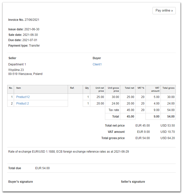The height and width of the screenshot is (195, 184).
Task: Click the quantity value in the Product 2 row
Action: (88, 104)
